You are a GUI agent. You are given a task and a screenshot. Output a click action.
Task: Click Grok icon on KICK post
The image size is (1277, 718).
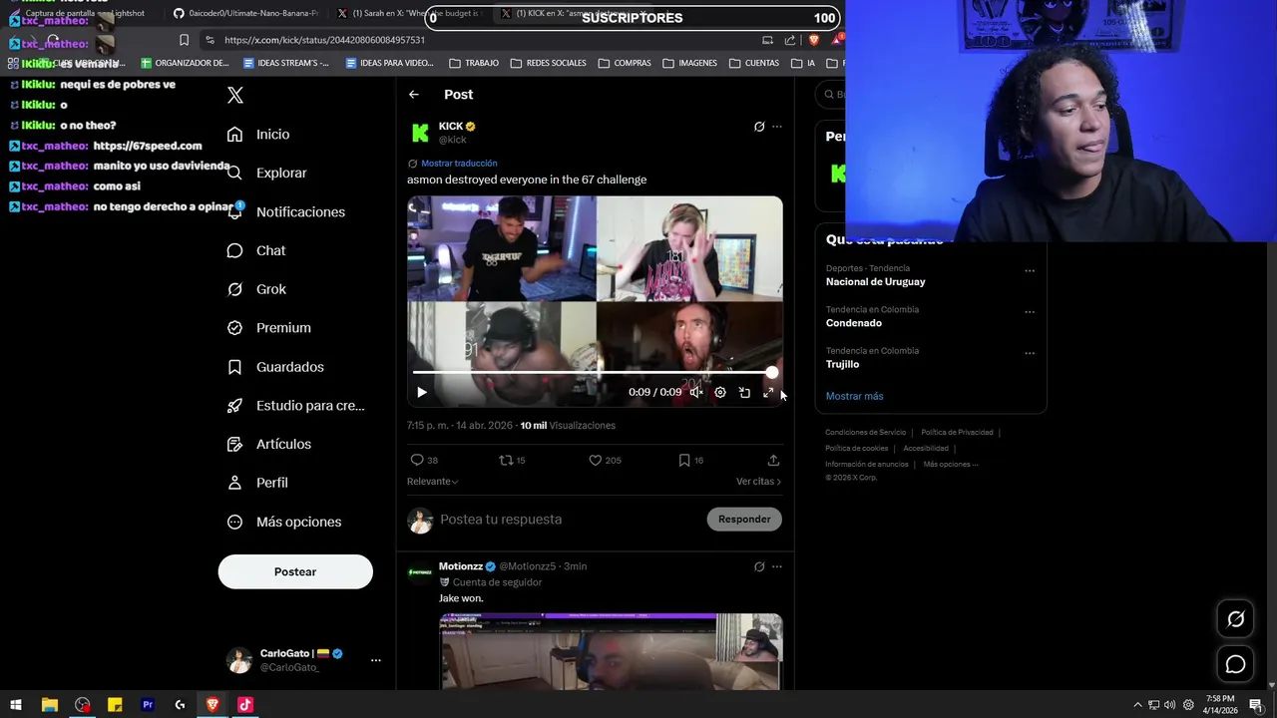(x=759, y=127)
